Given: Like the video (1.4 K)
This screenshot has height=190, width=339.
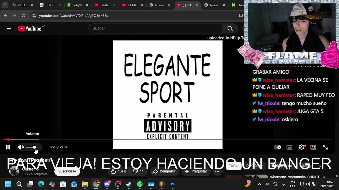Looking at the screenshot, I should click(x=118, y=171).
